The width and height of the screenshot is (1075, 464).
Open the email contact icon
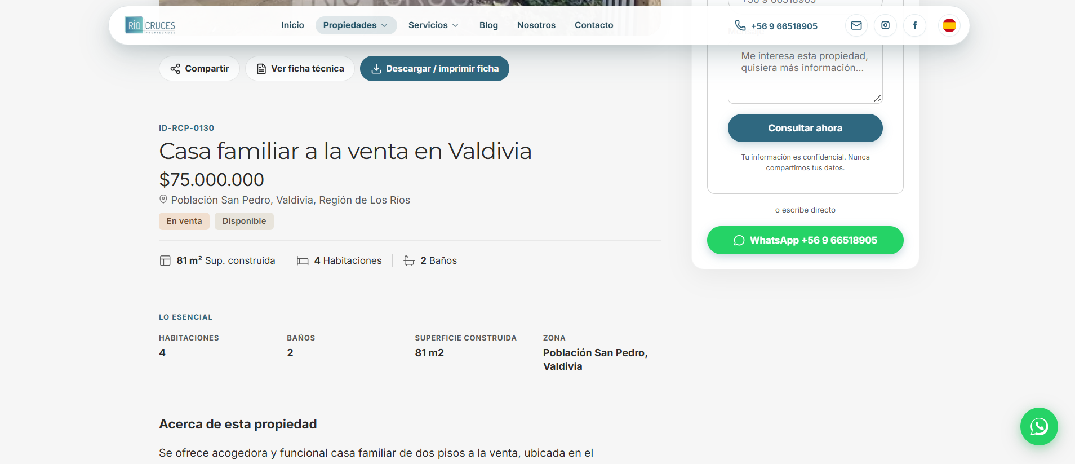pos(856,25)
